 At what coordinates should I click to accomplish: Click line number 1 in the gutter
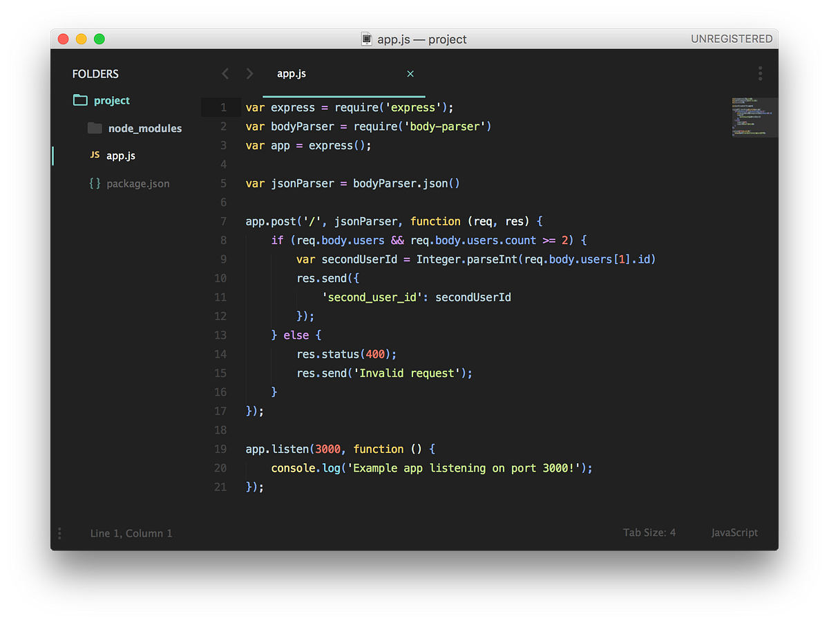click(x=223, y=108)
